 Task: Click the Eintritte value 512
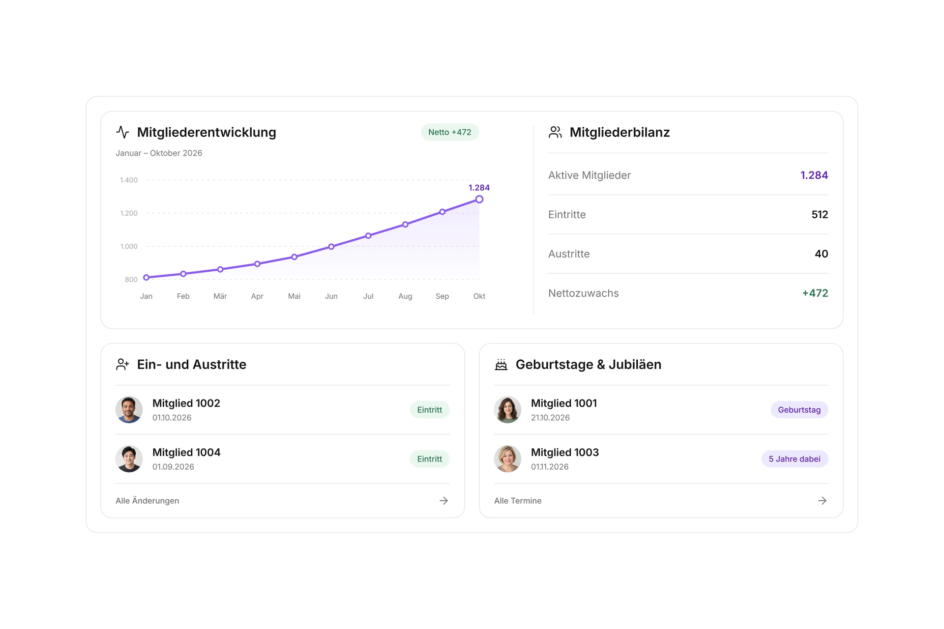820,214
